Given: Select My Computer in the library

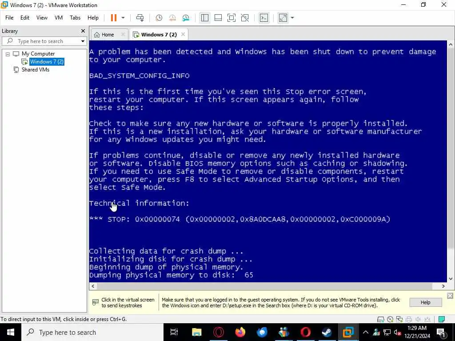Looking at the screenshot, I should [x=38, y=54].
